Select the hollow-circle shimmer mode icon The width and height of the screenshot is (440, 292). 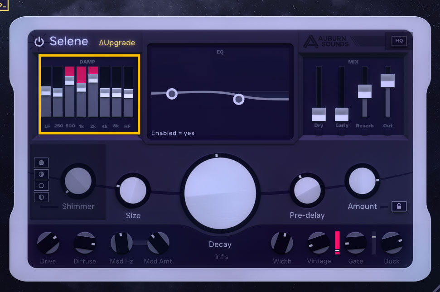pos(41,185)
